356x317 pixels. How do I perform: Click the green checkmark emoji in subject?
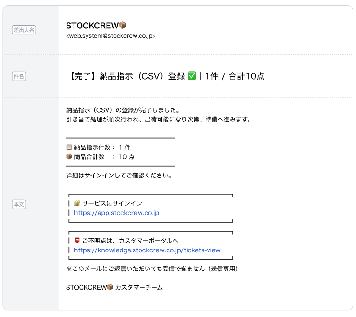192,76
